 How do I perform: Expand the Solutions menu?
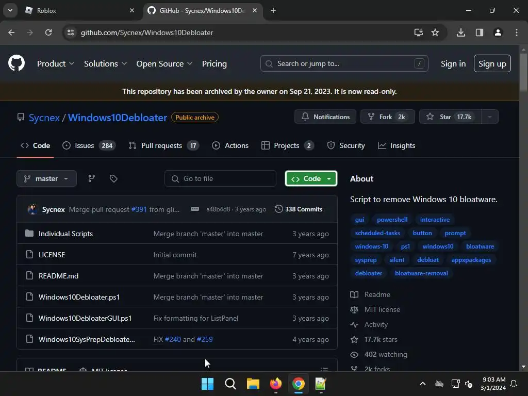tap(105, 63)
